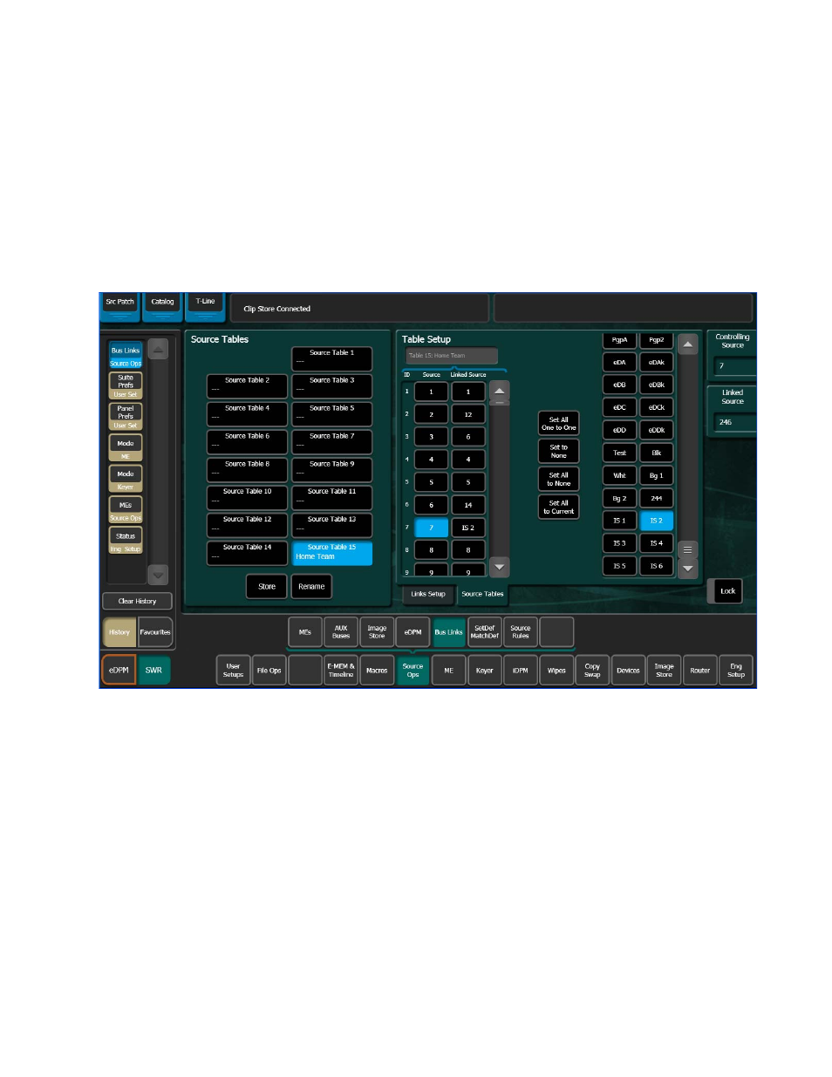Choose the Blk source button

pyautogui.click(x=657, y=453)
